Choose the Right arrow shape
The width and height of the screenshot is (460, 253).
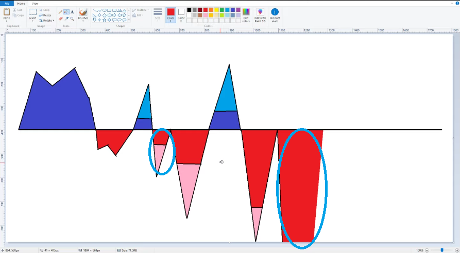tap(114, 15)
